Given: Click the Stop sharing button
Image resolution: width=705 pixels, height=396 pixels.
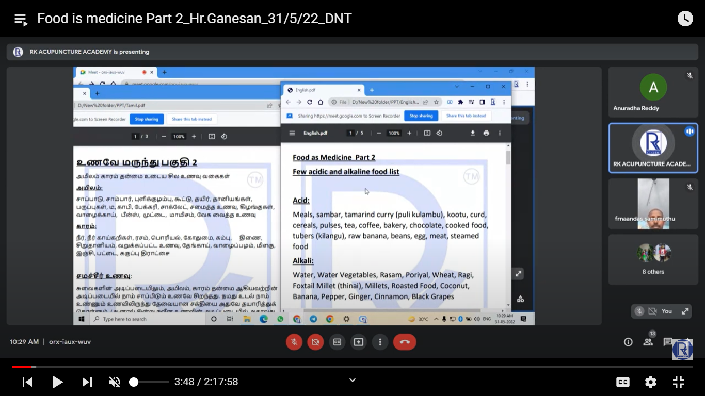Looking at the screenshot, I should pyautogui.click(x=421, y=116).
